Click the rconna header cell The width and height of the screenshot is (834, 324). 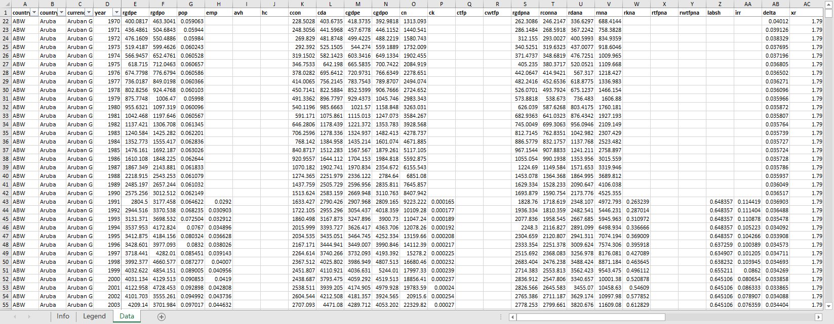(x=553, y=13)
